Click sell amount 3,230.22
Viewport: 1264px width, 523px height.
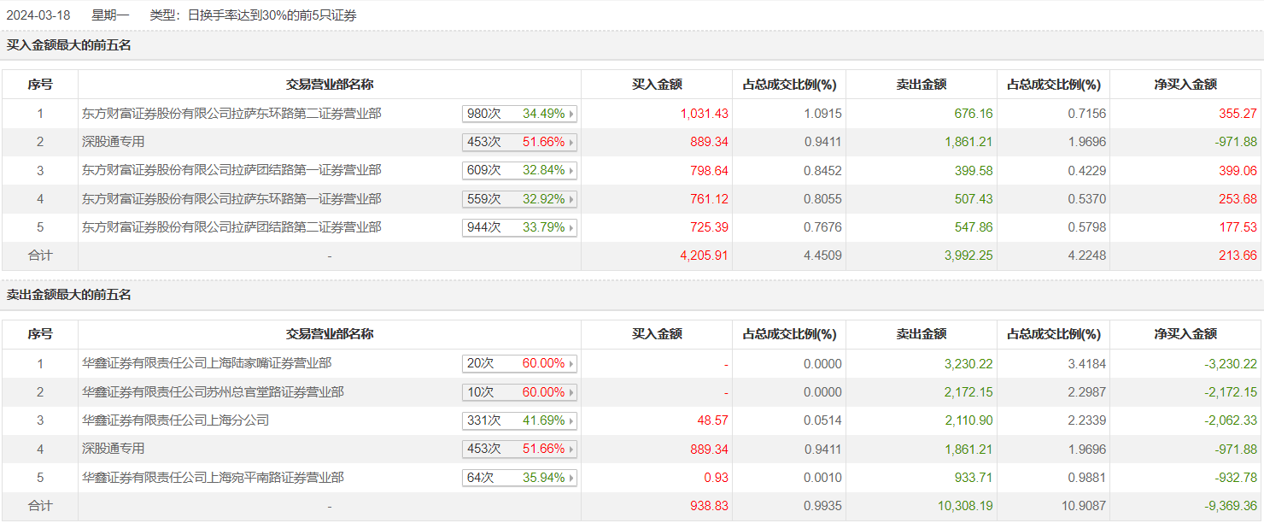[x=968, y=364]
